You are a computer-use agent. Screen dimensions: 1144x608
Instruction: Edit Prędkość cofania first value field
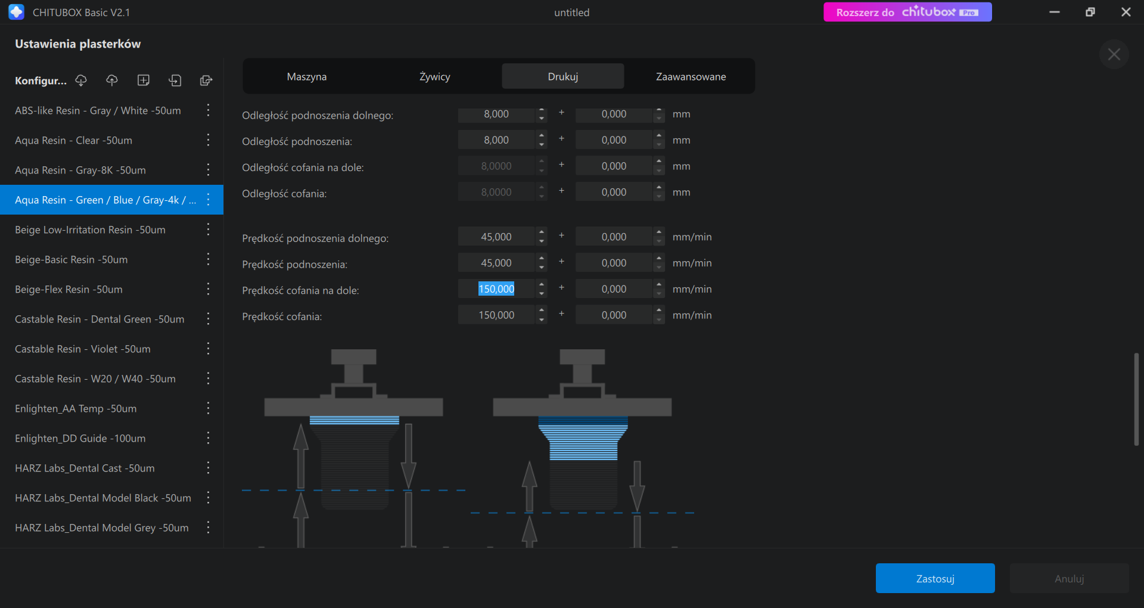coord(496,315)
